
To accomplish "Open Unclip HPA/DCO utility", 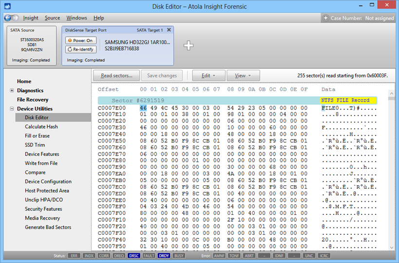I will (44, 200).
